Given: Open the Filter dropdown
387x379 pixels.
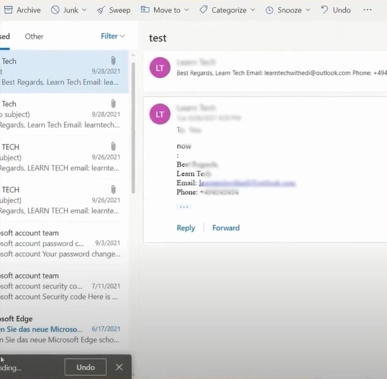Looking at the screenshot, I should [113, 36].
